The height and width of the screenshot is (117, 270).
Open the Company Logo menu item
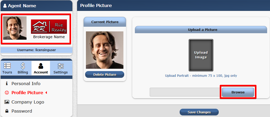tap(28, 102)
